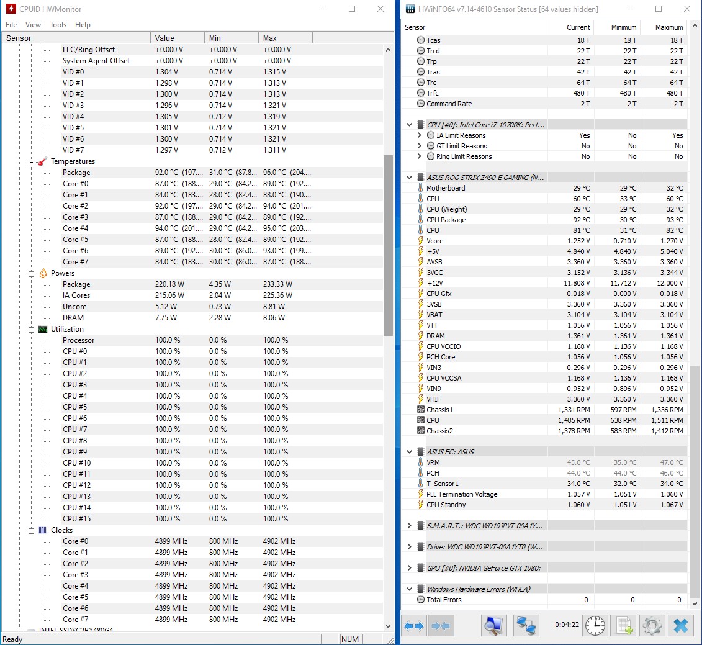Expand the IA Limit Reasons row

419,135
